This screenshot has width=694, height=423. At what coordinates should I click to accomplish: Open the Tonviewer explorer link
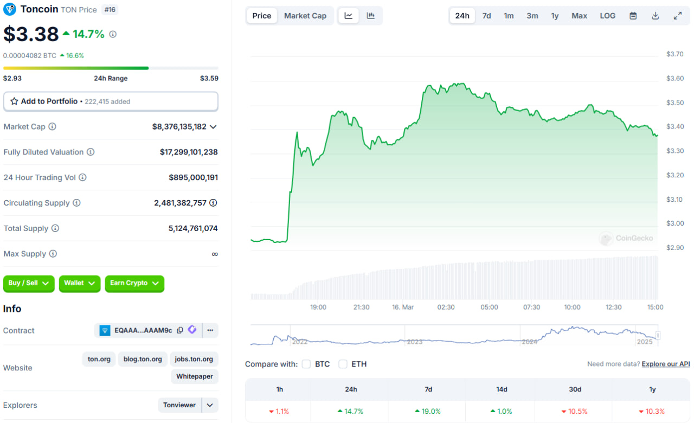(x=179, y=405)
